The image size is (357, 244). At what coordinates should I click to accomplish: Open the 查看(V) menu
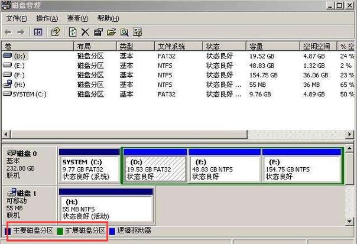pos(77,18)
